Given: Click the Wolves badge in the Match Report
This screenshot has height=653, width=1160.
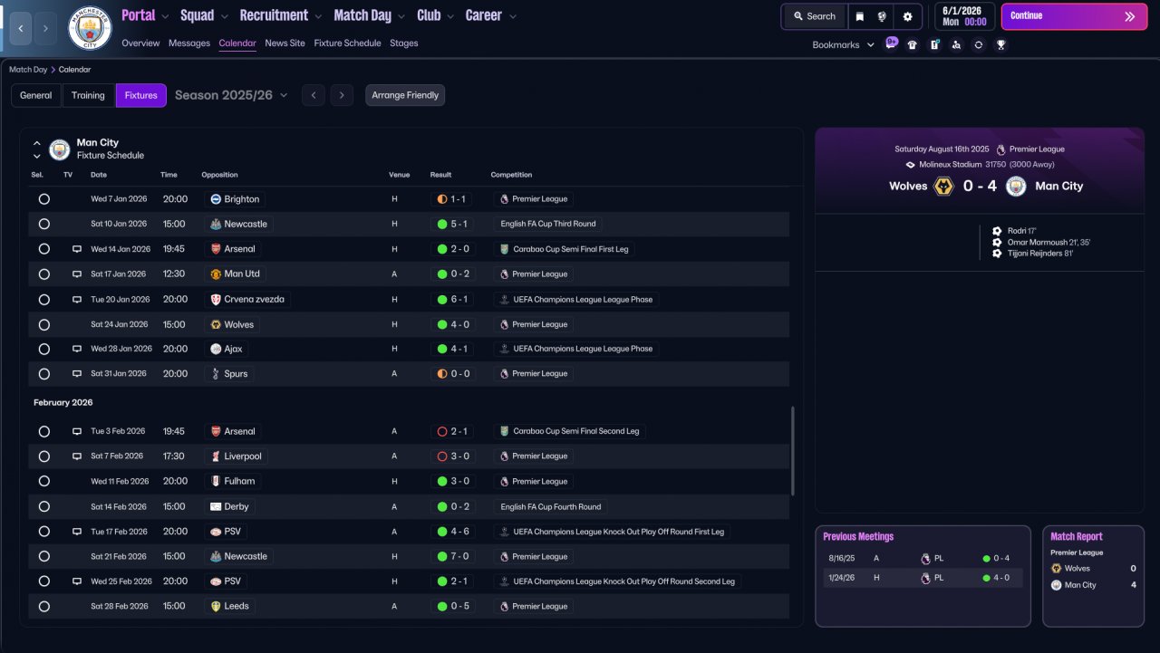Looking at the screenshot, I should click(1056, 569).
